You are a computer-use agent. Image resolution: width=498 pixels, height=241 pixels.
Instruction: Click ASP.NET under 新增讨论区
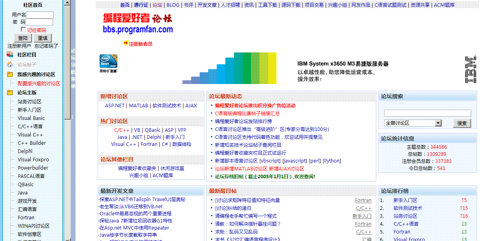[x=115, y=106]
